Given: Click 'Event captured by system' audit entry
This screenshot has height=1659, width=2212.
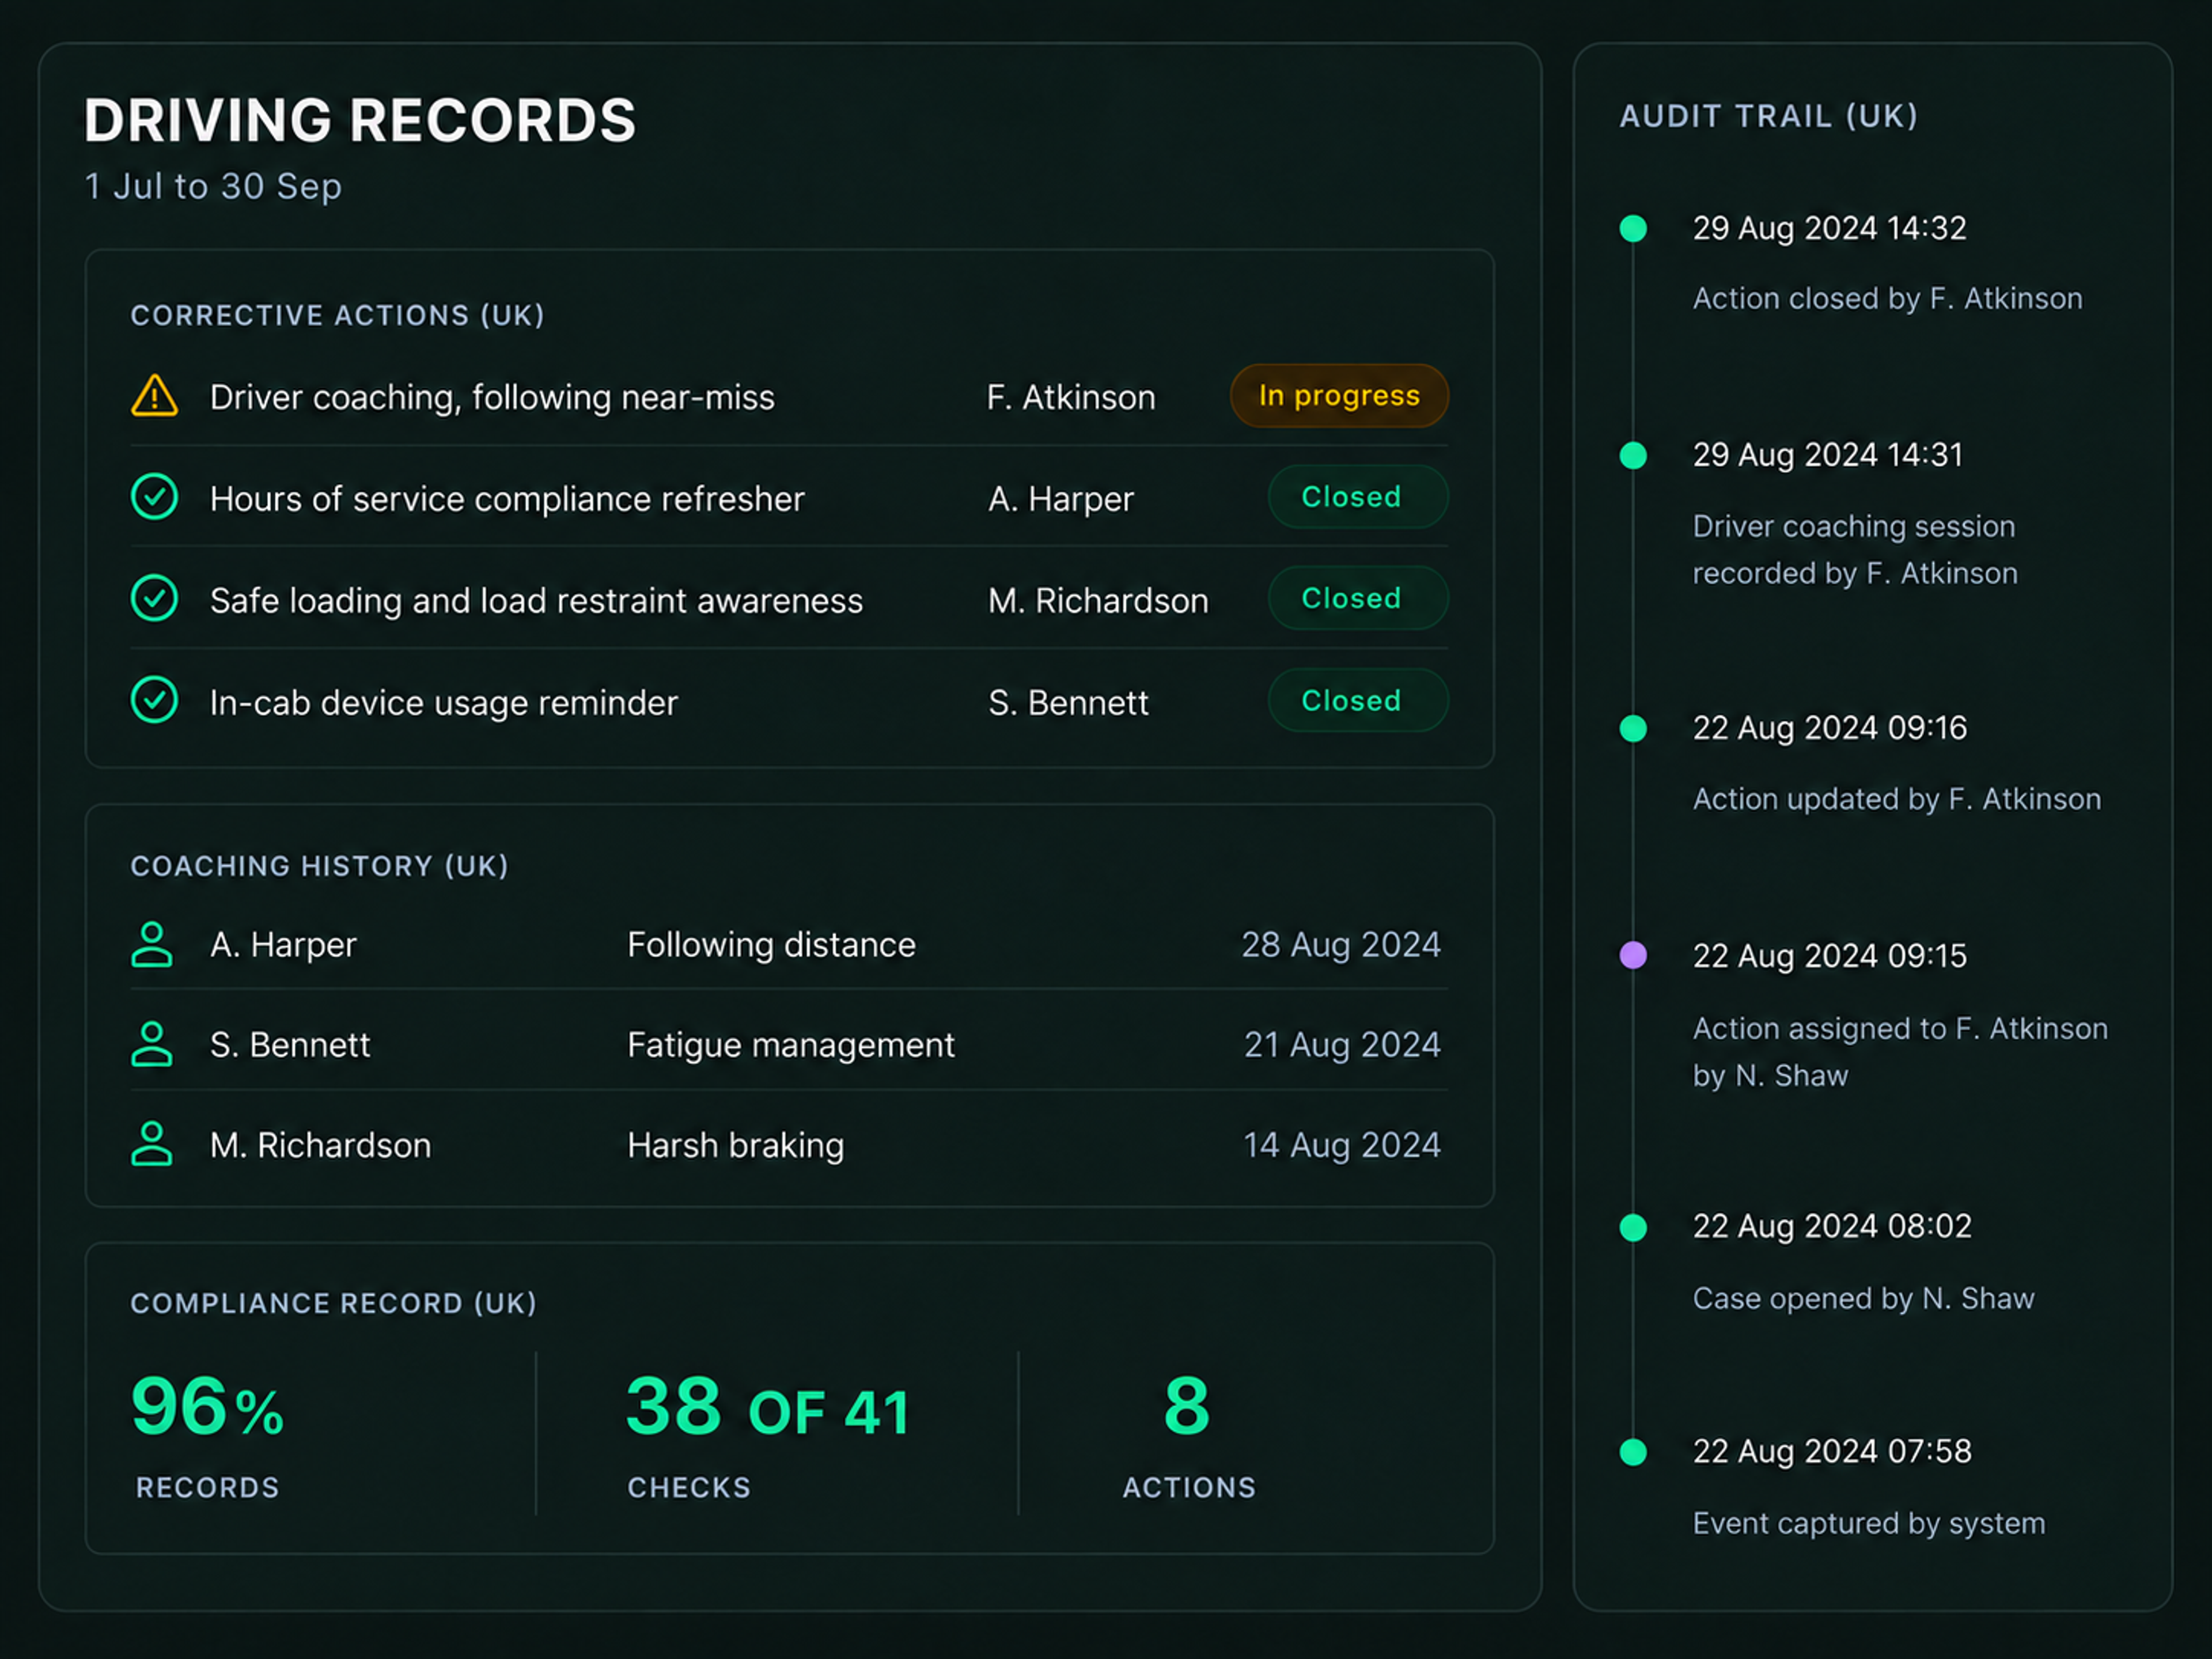Looking at the screenshot, I should pos(1869,1524).
